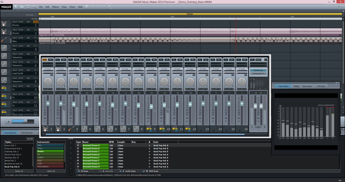Click mixer channel 12 sound FX icon
Viewport: 345px width, 182px height.
point(188,129)
